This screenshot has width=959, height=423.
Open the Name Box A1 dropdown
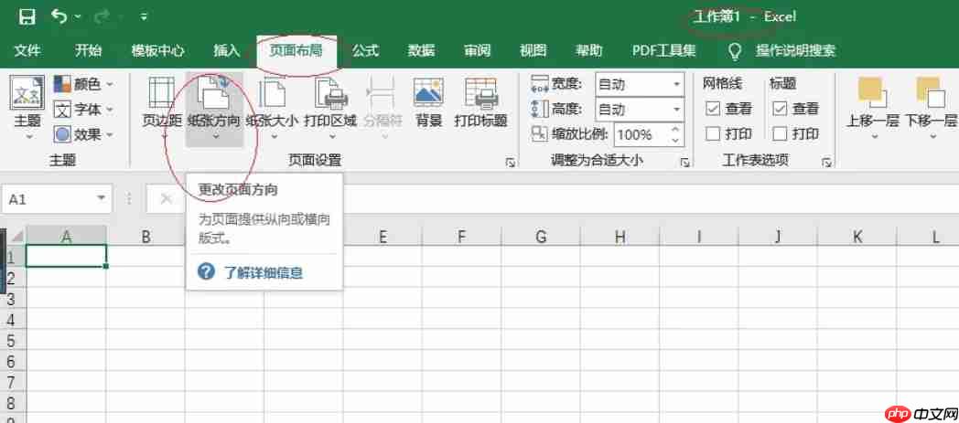click(x=101, y=199)
